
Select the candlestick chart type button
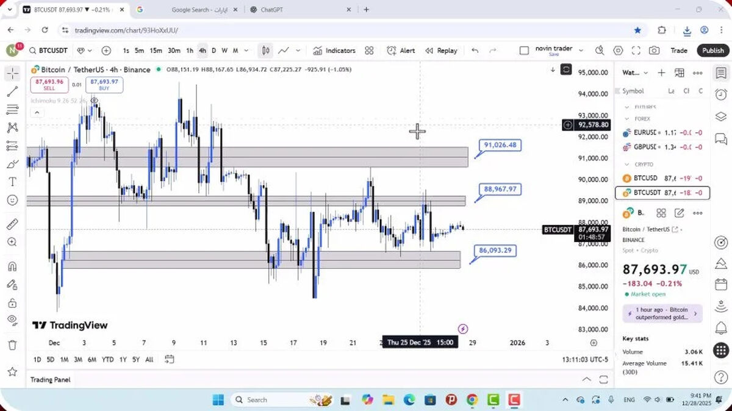click(x=266, y=51)
